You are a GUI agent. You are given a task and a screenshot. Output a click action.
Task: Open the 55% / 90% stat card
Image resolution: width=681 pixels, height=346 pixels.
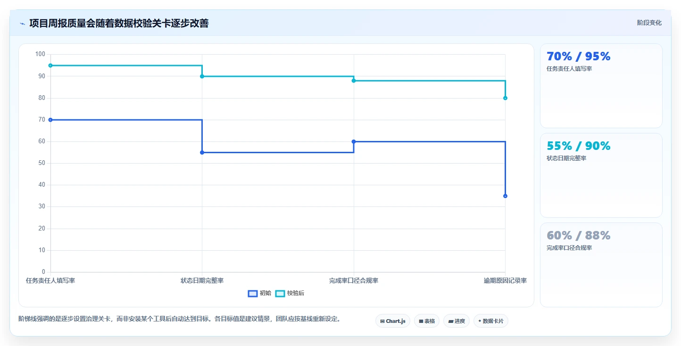[x=601, y=175]
